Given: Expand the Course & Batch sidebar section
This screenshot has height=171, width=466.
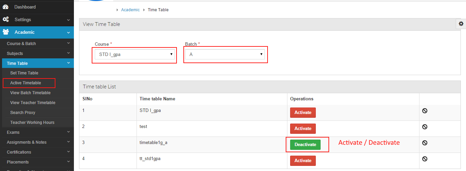Looking at the screenshot, I should (x=37, y=43).
